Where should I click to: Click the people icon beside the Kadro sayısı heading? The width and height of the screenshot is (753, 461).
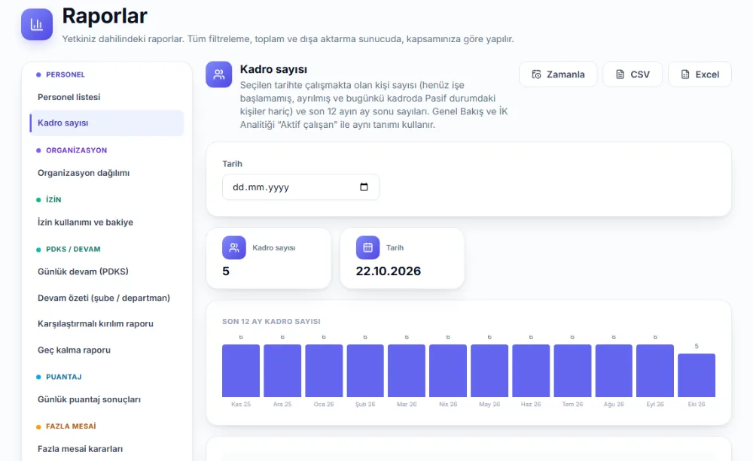point(219,74)
